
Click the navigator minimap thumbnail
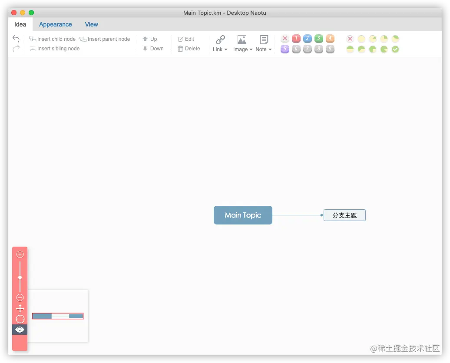tap(58, 316)
